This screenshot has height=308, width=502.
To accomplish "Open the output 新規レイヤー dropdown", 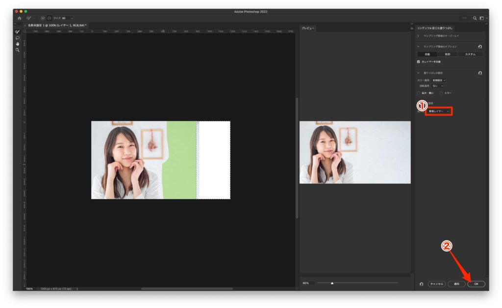I will [439, 111].
